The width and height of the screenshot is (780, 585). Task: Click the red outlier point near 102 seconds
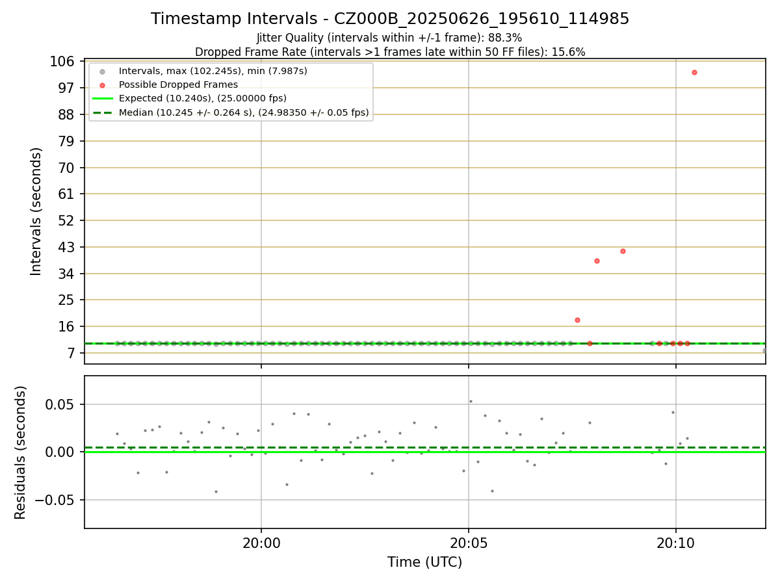coord(694,72)
